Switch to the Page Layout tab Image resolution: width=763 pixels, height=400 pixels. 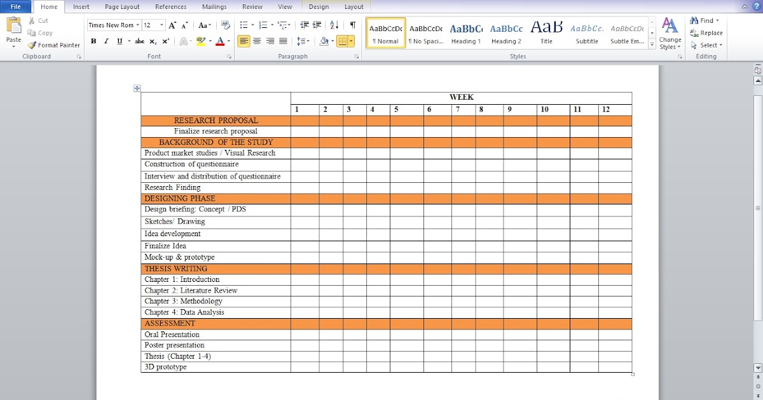pyautogui.click(x=122, y=7)
